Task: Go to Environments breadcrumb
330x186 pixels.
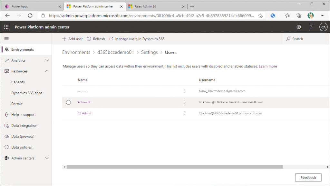Action: [76, 52]
